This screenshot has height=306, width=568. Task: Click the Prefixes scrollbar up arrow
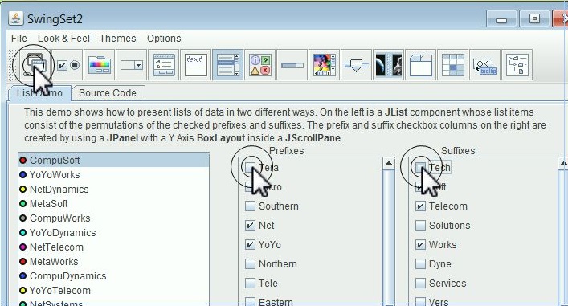click(389, 164)
